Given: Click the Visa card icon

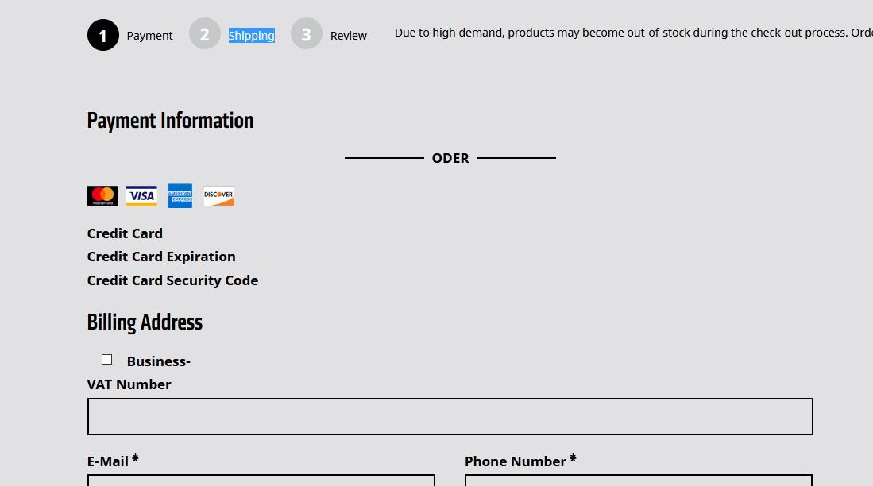Looking at the screenshot, I should click(x=141, y=196).
